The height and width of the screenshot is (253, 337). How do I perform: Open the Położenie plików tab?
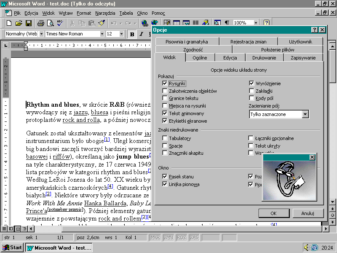click(278, 50)
